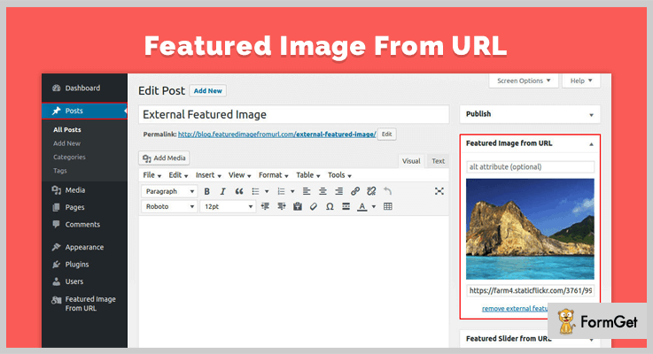Click the paste as text clipboard icon
The width and height of the screenshot is (653, 354).
298,206
